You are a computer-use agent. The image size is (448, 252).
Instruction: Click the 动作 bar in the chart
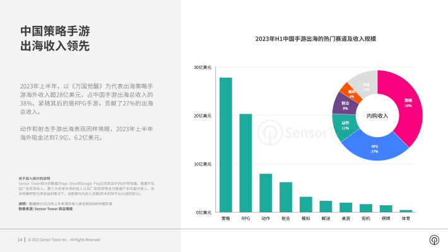point(266,193)
